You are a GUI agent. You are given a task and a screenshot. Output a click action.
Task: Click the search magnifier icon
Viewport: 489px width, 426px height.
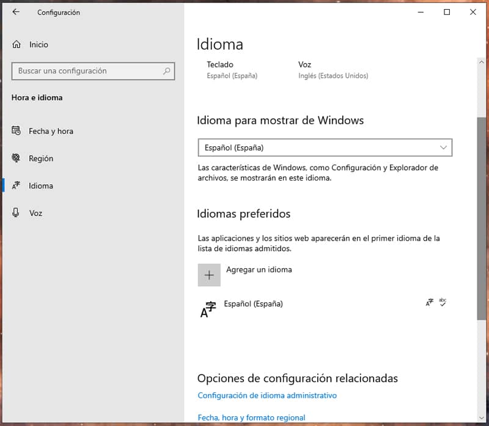(x=167, y=71)
